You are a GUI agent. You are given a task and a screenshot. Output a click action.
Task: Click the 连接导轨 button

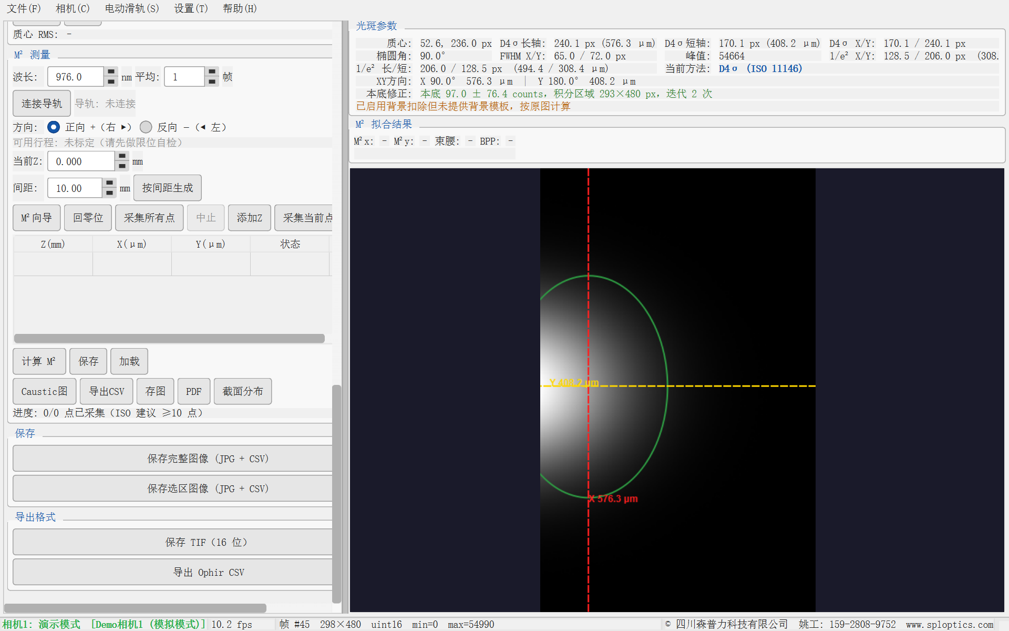pos(42,104)
